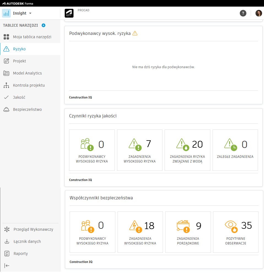Open Łącznik danych
Screen dimensions: 264x275
[x=31, y=241]
